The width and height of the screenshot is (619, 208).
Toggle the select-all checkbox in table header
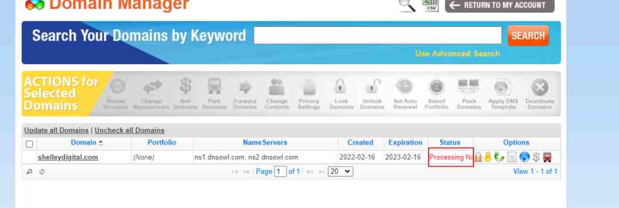click(29, 144)
